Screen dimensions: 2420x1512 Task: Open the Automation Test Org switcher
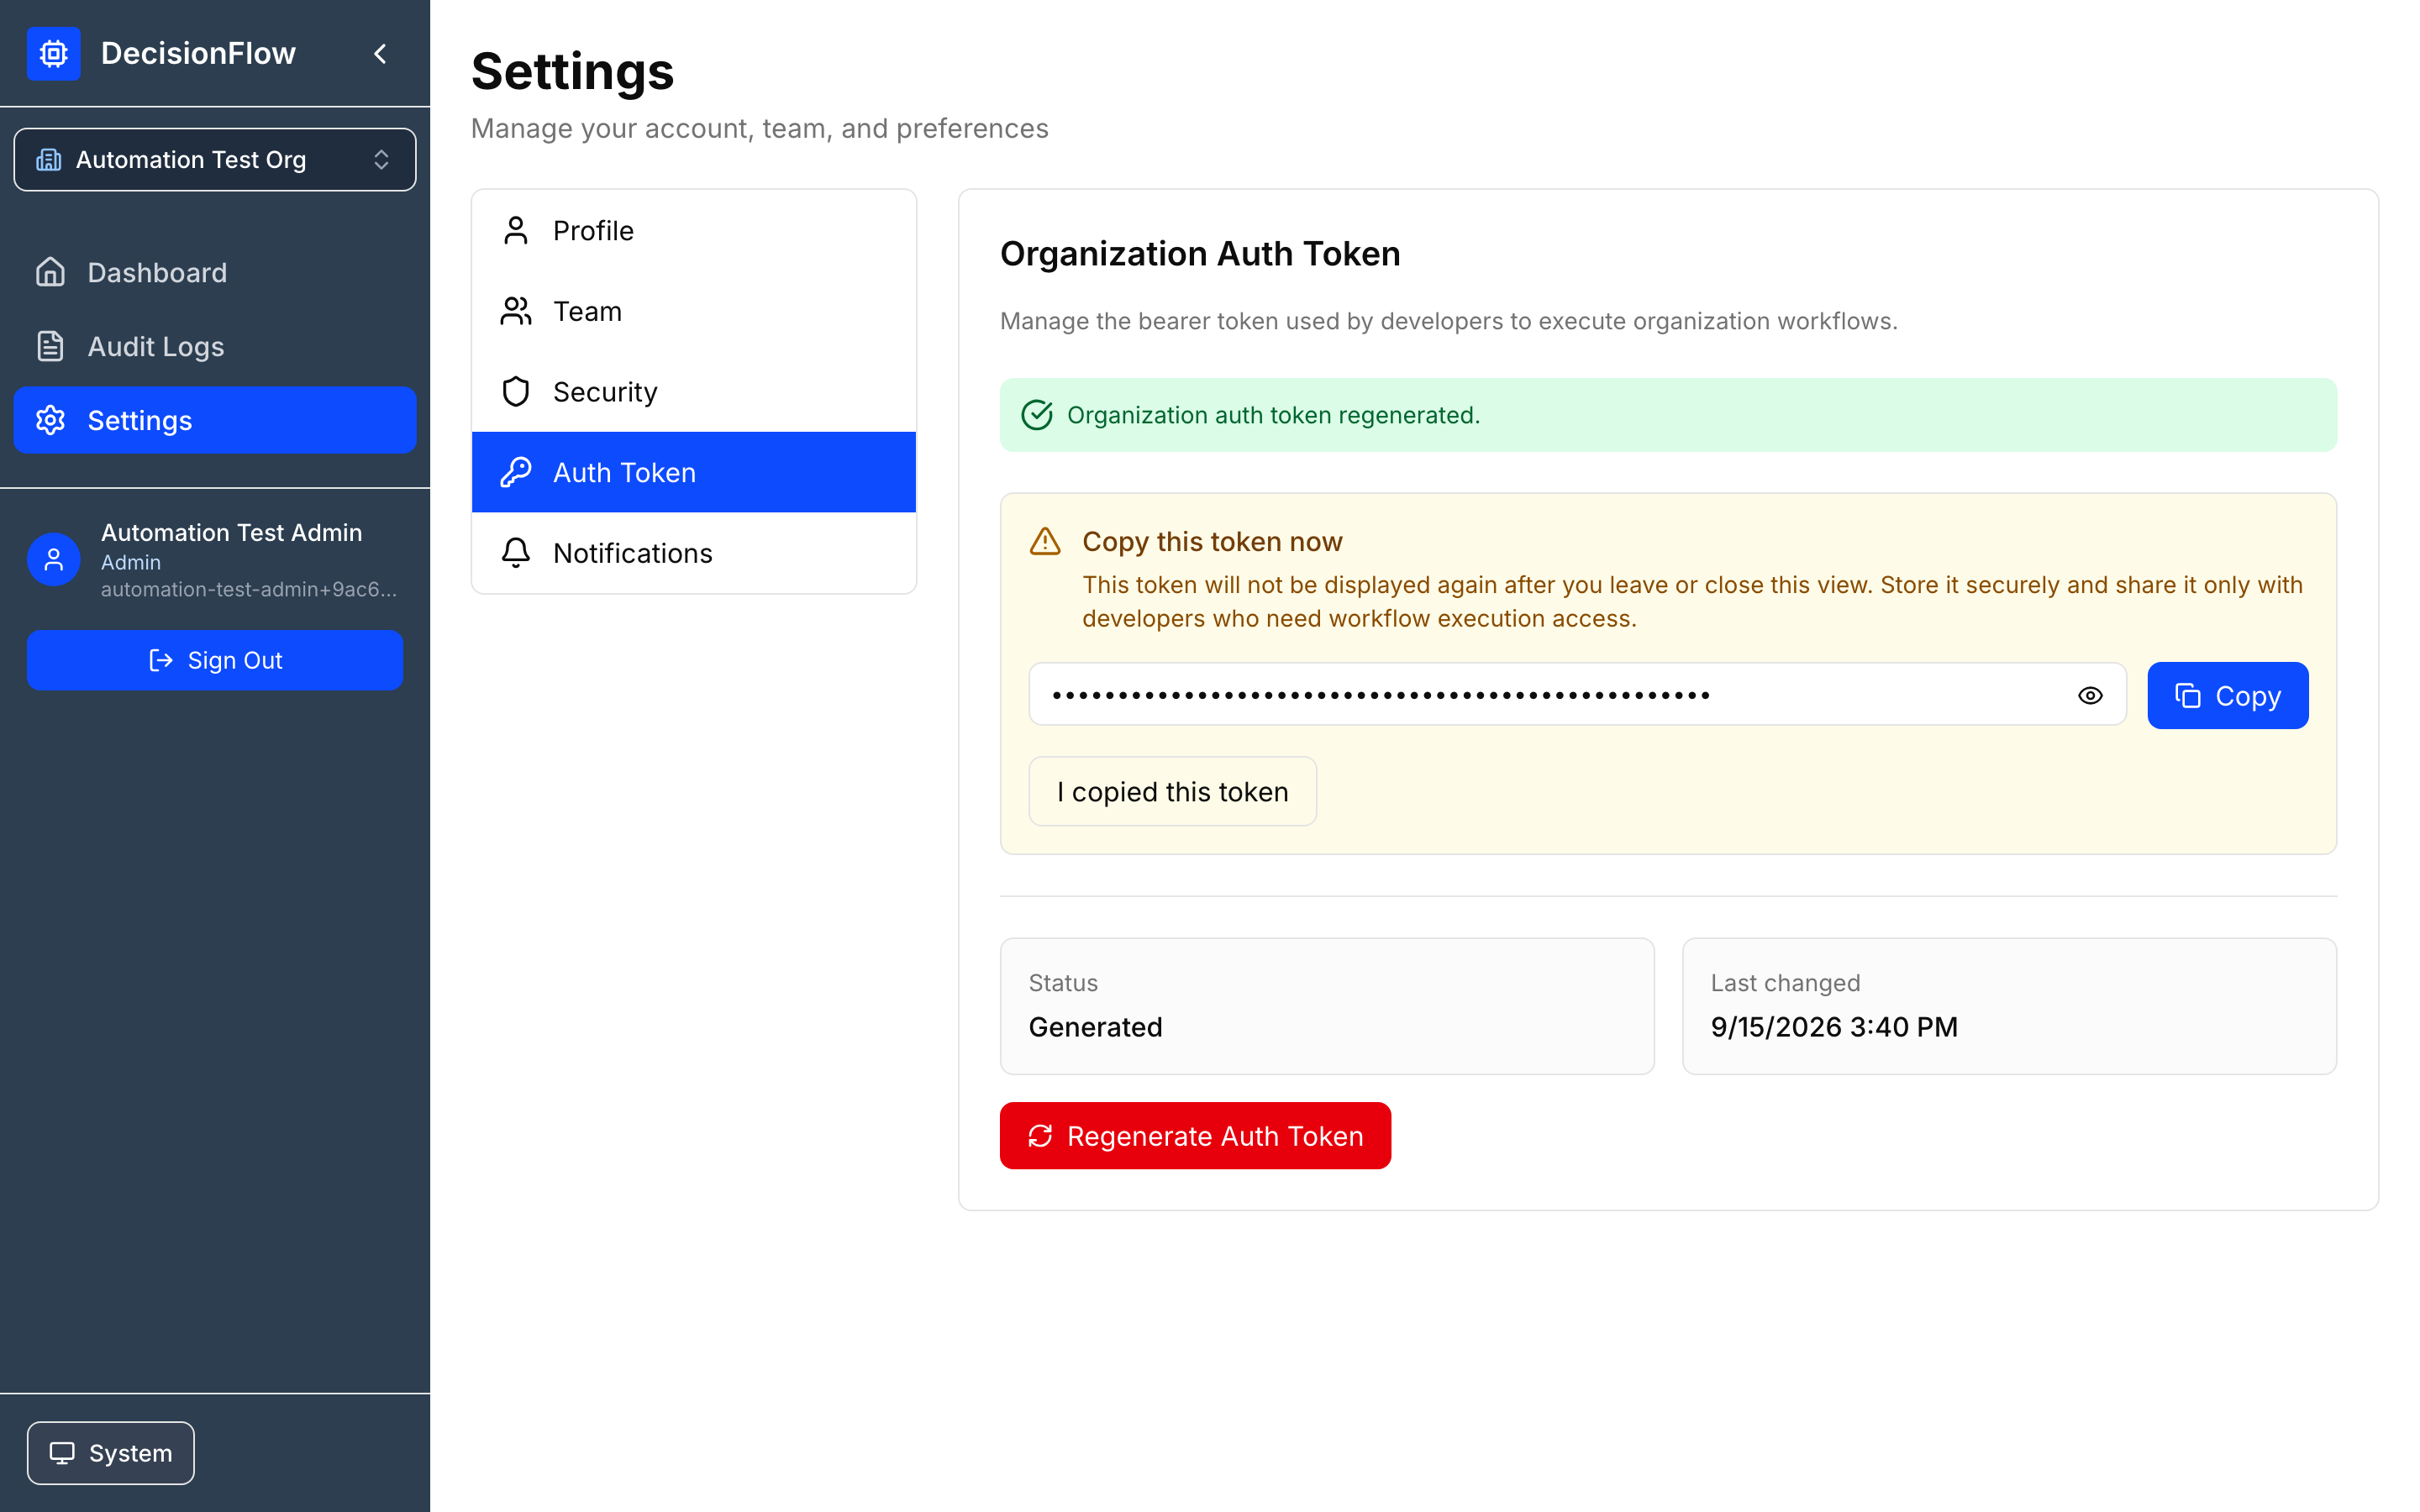point(215,159)
